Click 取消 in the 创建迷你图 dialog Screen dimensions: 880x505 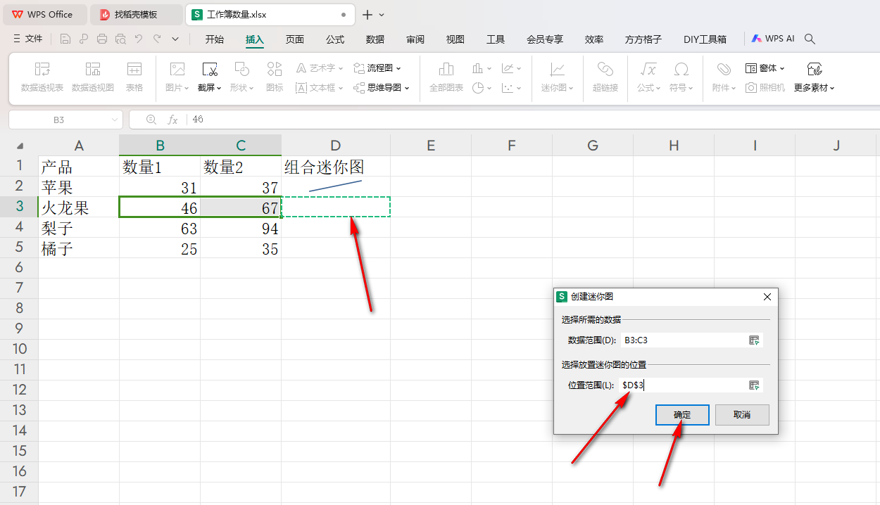(x=742, y=415)
